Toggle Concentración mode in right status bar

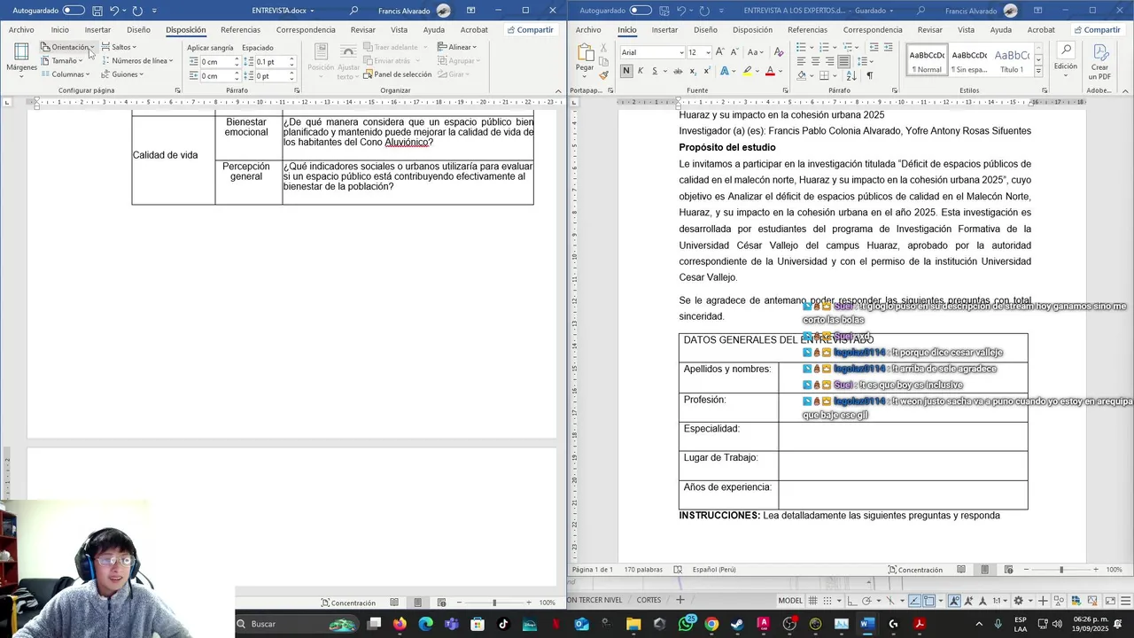(916, 570)
